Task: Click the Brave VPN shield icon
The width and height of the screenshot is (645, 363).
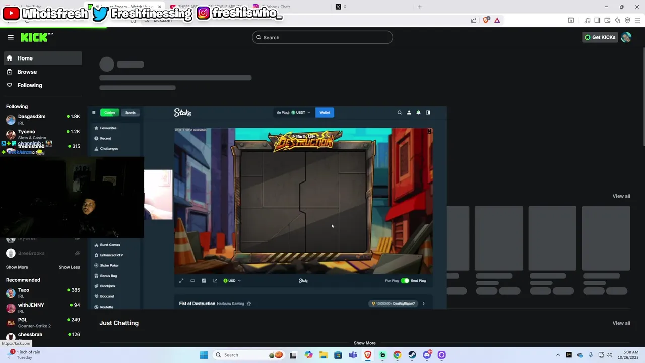Action: coord(627,20)
